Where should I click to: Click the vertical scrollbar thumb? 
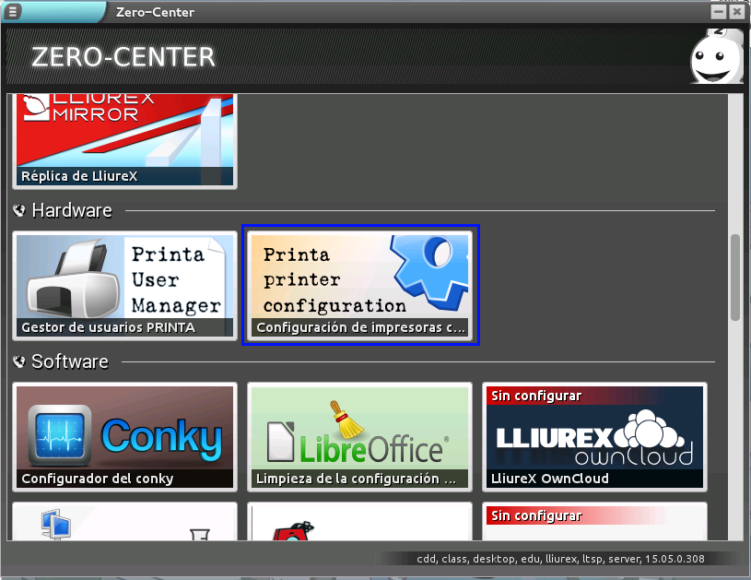coord(734,278)
